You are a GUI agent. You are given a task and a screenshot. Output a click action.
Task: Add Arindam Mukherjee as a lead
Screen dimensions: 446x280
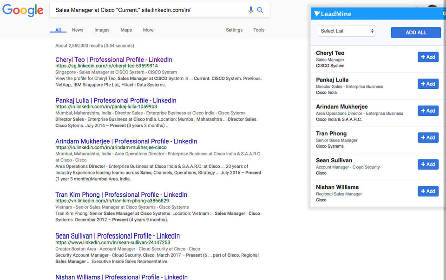click(x=428, y=111)
